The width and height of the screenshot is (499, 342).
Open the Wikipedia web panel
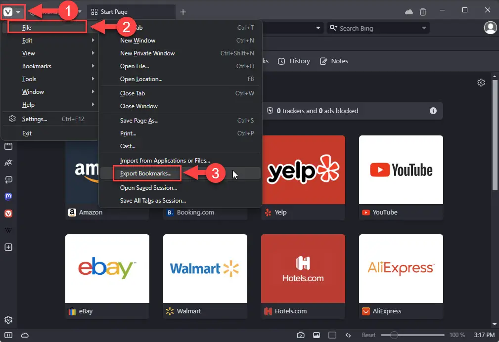pyautogui.click(x=8, y=230)
